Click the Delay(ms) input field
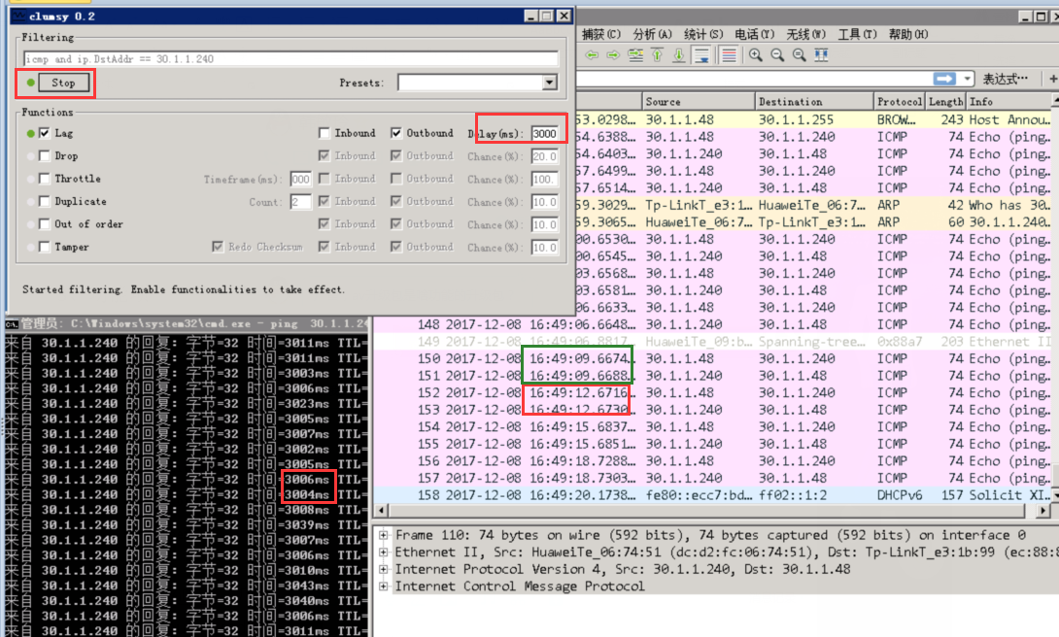Image resolution: width=1059 pixels, height=637 pixels. point(544,133)
